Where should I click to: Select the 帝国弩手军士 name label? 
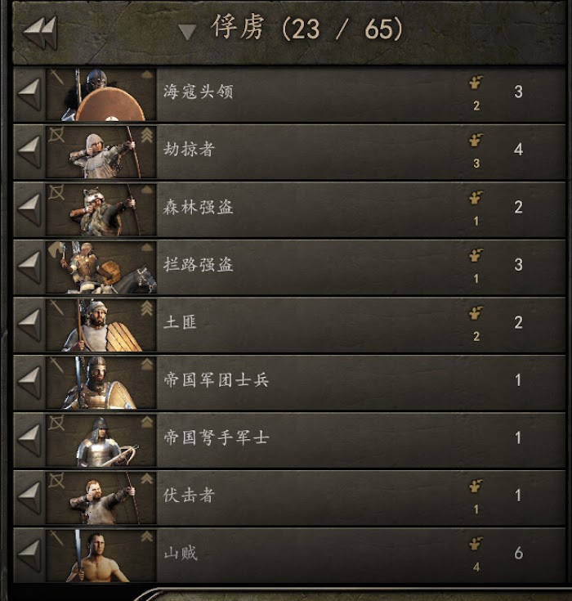click(x=216, y=437)
